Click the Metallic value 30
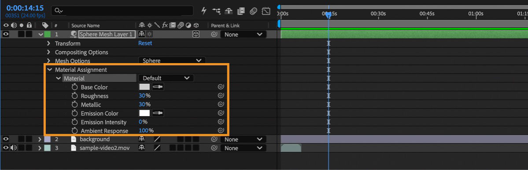 click(x=142, y=105)
